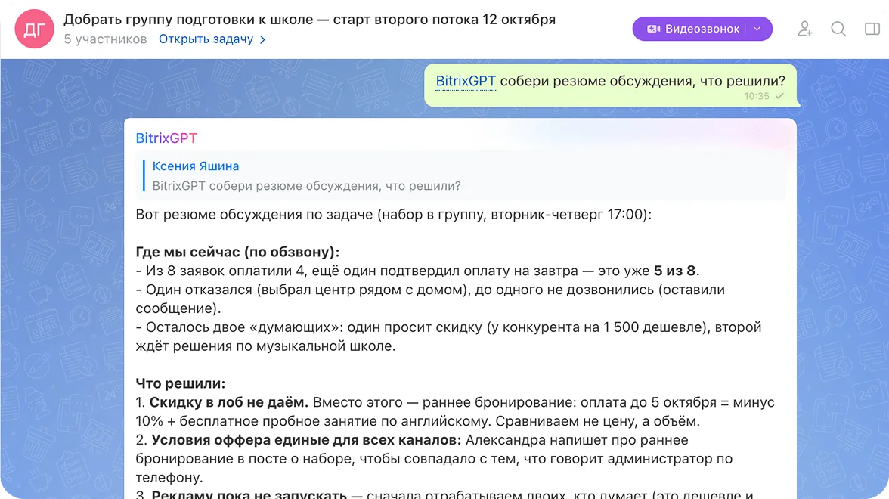The width and height of the screenshot is (889, 499).
Task: Click the chat title Добрать группу подготовки
Action: pos(310,20)
